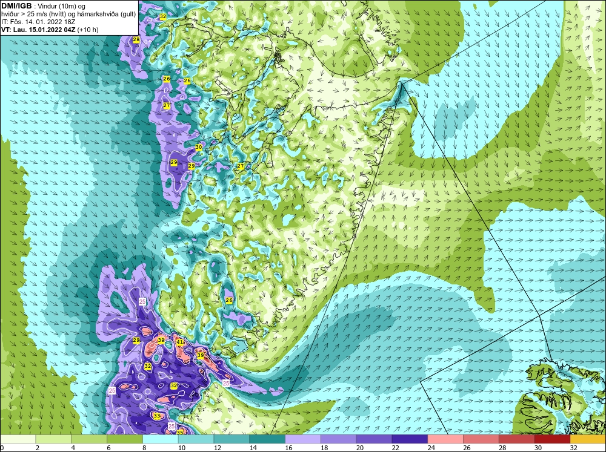This screenshot has width=606, height=452.
Task: Click the yellow 35 gust label
Action: pyautogui.click(x=180, y=432)
